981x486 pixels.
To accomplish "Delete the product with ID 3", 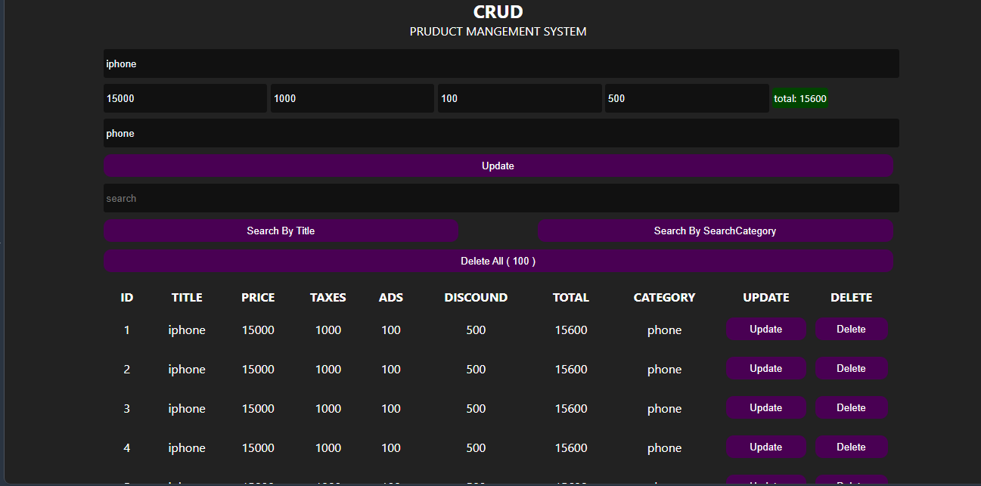I will click(x=851, y=407).
